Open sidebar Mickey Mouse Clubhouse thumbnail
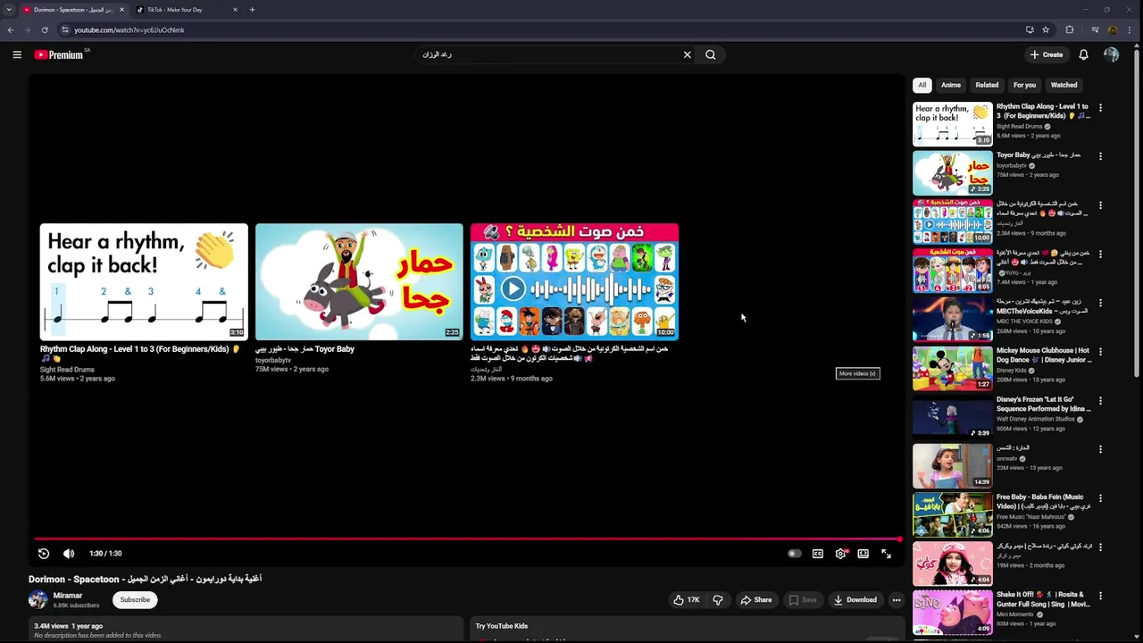1143x643 pixels. [x=953, y=367]
